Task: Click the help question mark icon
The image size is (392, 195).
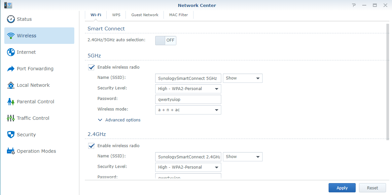Action: [x=354, y=5]
